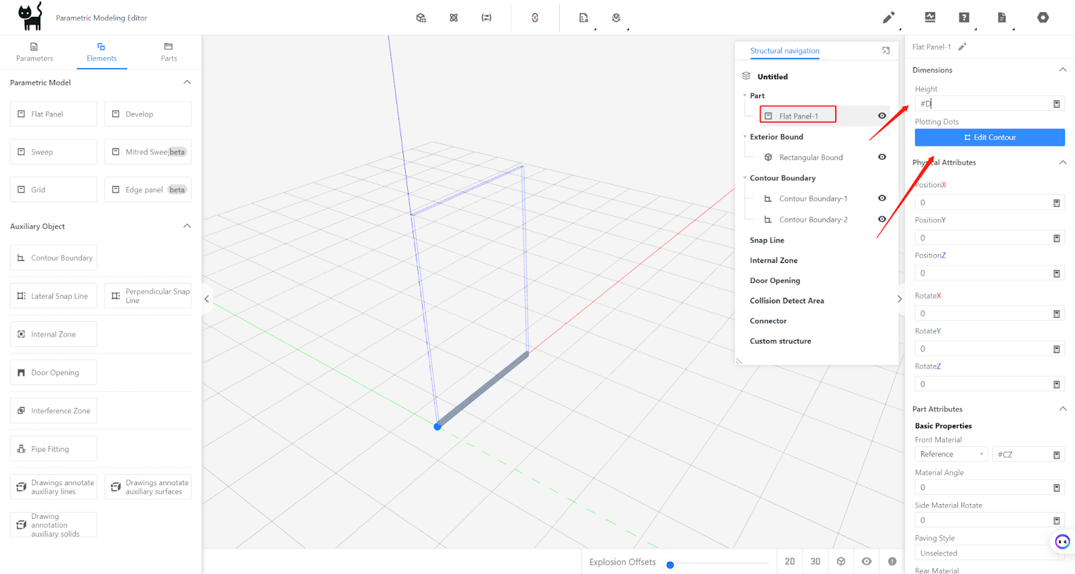Image resolution: width=1075 pixels, height=574 pixels.
Task: Click the cube view icon in bottom bar
Action: pyautogui.click(x=841, y=561)
